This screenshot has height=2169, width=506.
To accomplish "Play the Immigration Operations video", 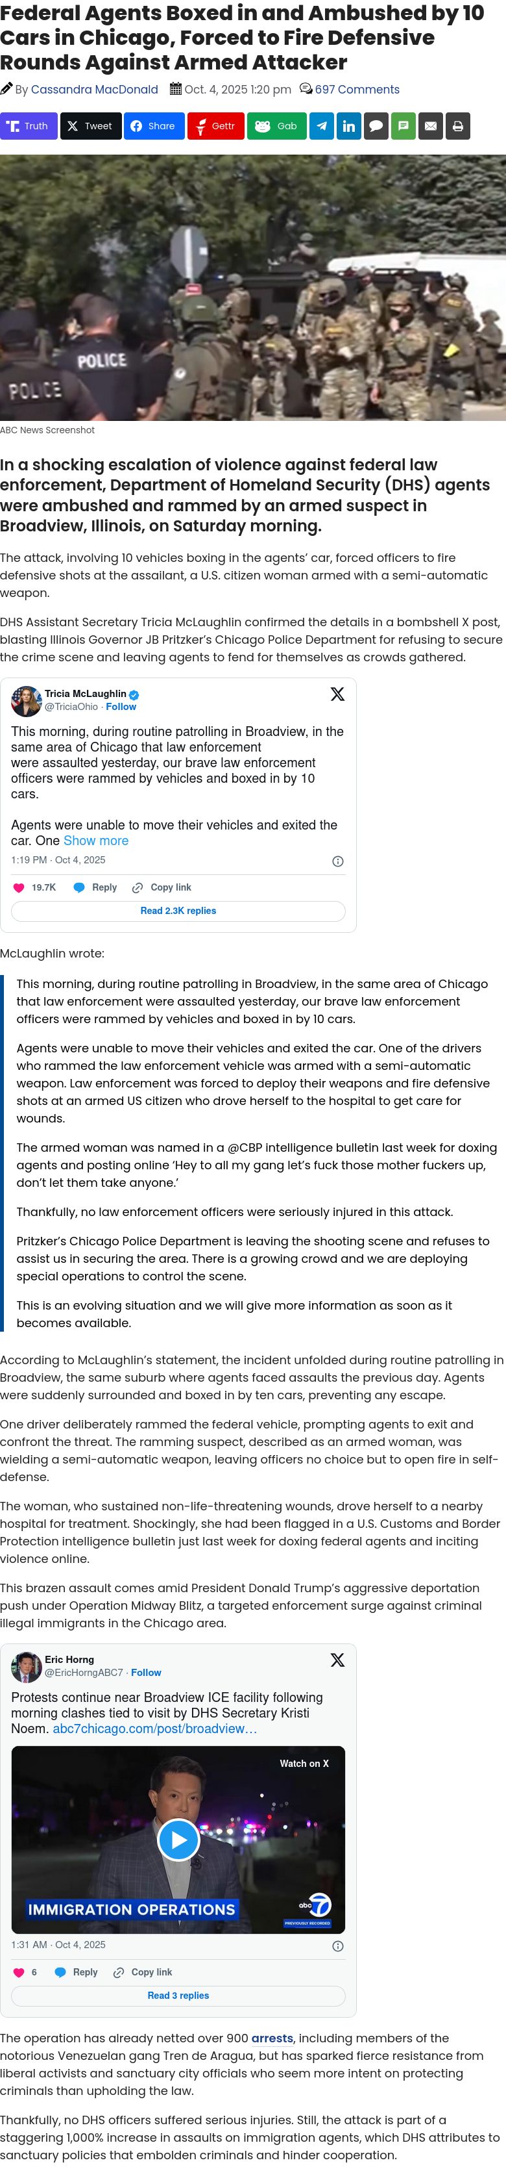I will tap(178, 1840).
